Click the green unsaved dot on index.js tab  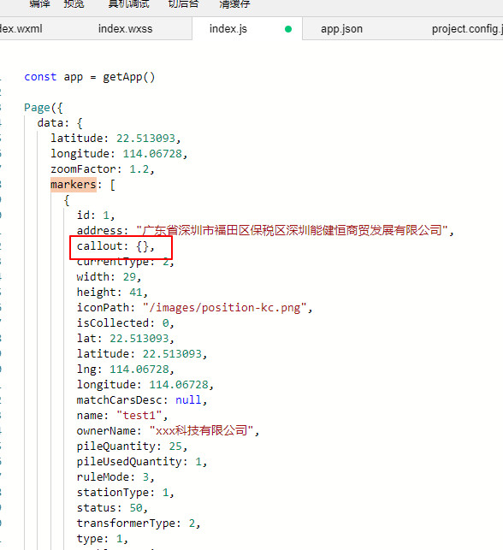click(288, 29)
